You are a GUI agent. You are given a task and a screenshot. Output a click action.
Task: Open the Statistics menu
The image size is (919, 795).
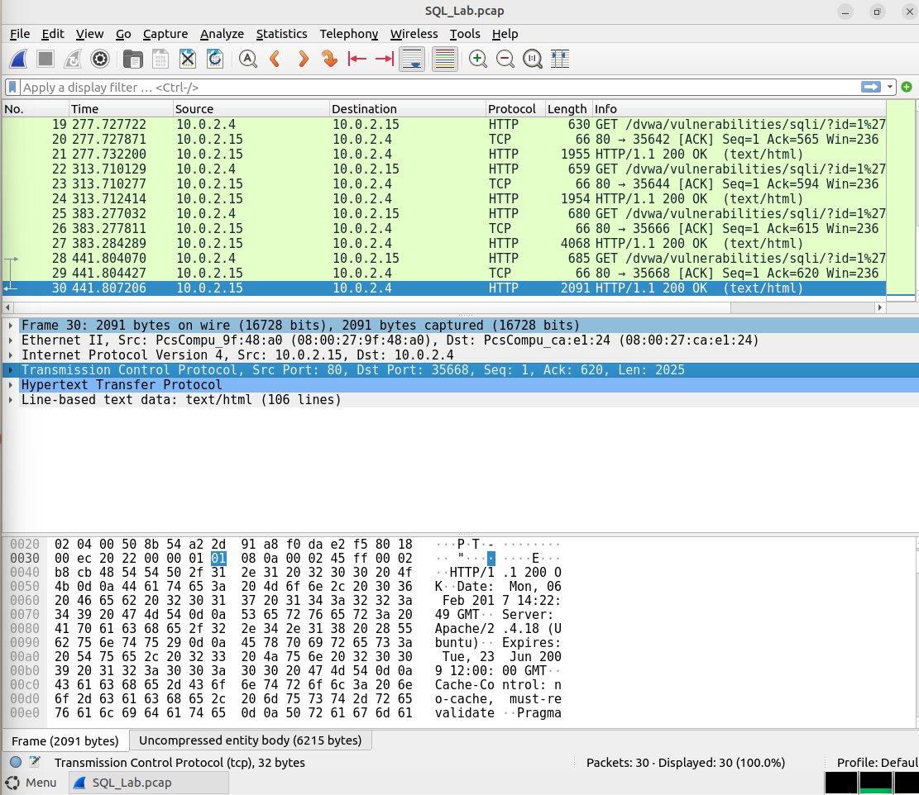[x=281, y=34]
